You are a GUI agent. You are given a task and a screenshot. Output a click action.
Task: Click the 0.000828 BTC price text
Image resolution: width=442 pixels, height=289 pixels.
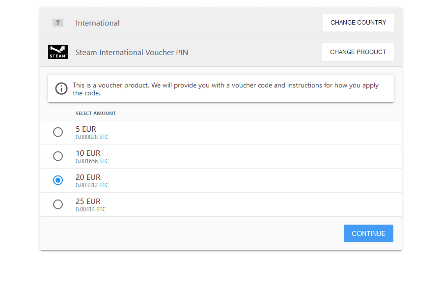[92, 137]
